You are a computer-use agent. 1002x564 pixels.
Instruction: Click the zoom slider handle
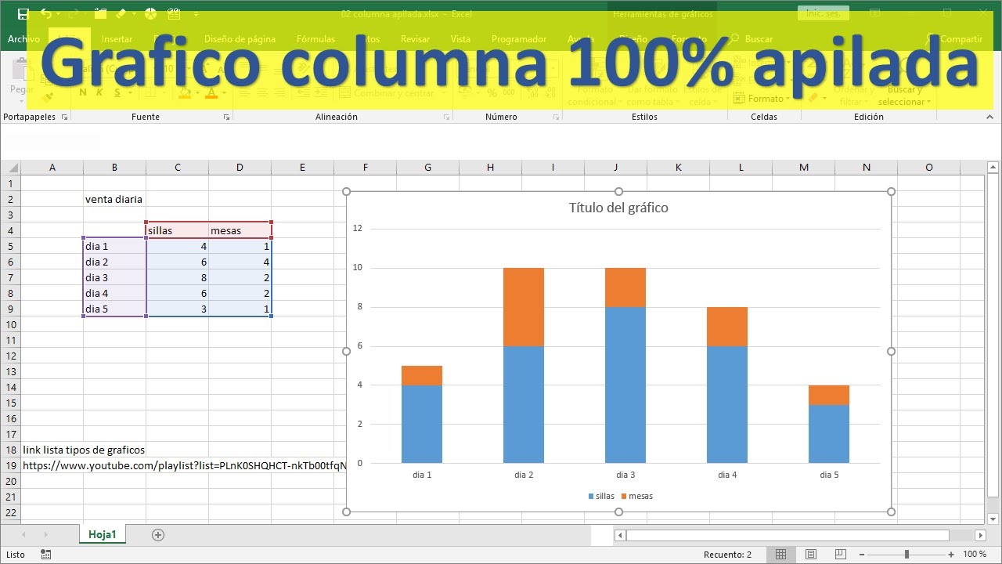[907, 555]
